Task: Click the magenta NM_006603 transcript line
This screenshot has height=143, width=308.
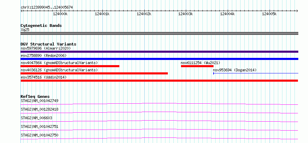Action: click(159, 121)
